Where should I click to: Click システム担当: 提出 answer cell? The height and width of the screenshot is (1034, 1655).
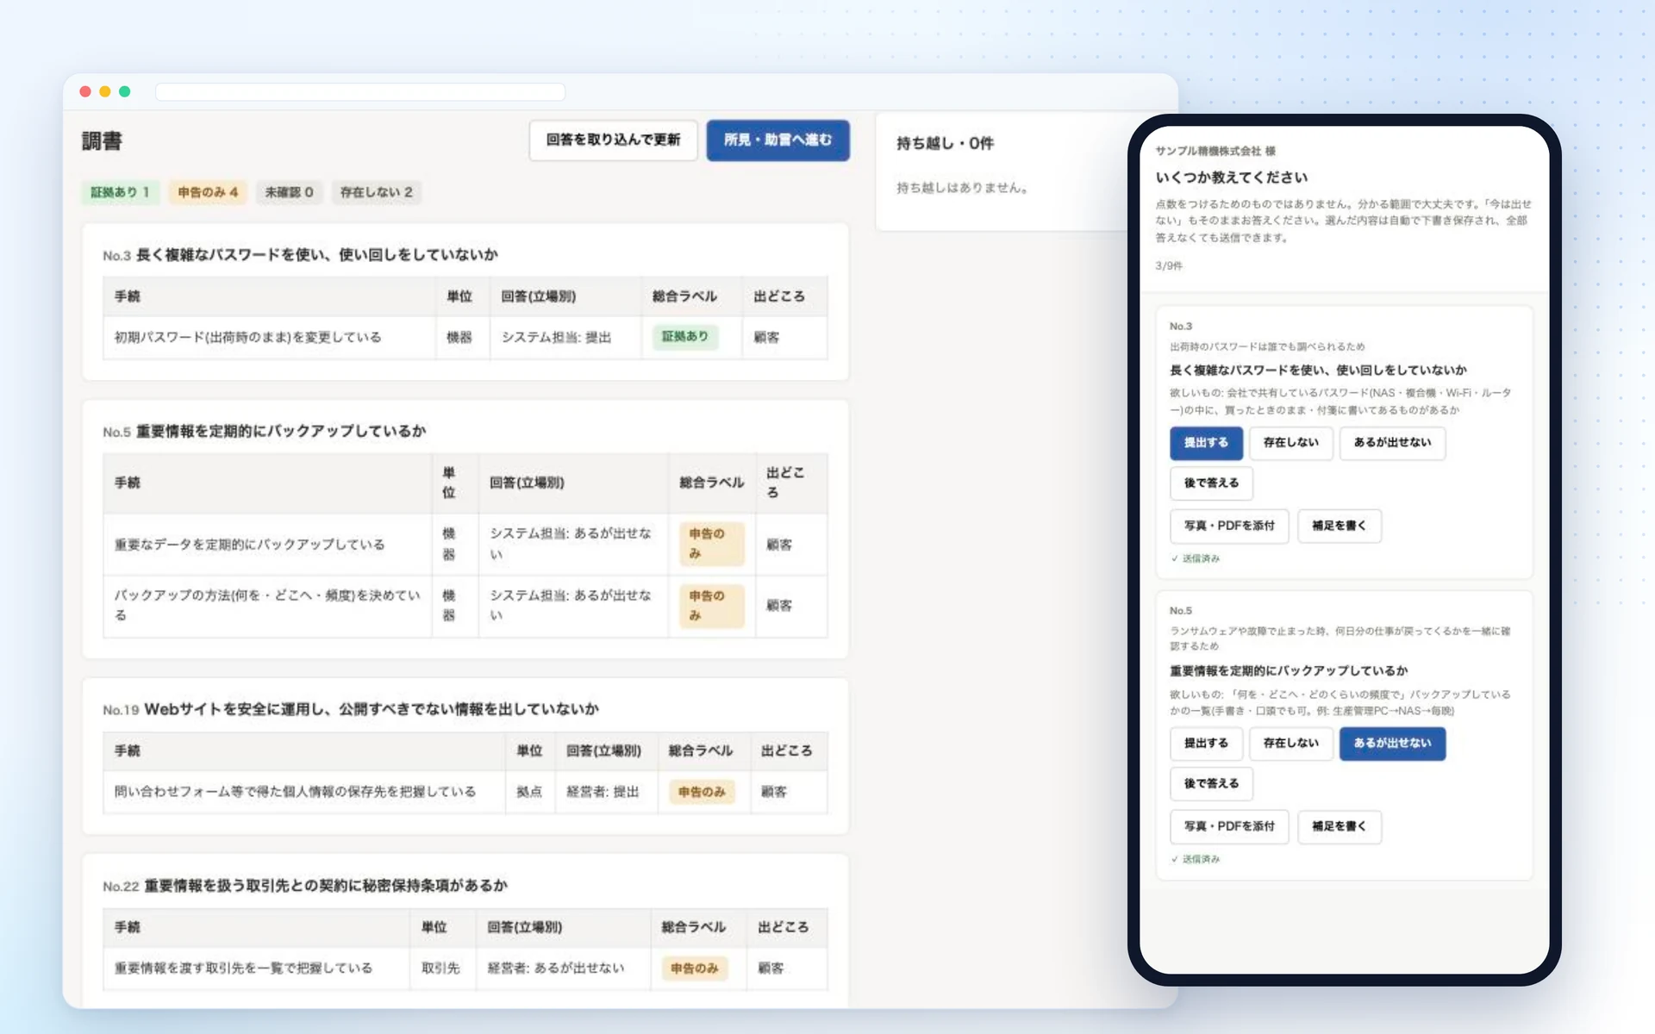(565, 338)
